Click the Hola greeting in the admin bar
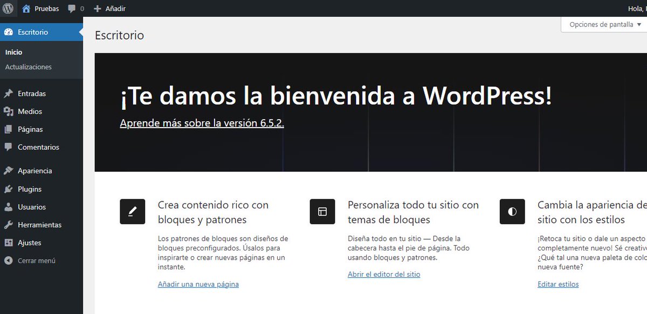 [638, 9]
